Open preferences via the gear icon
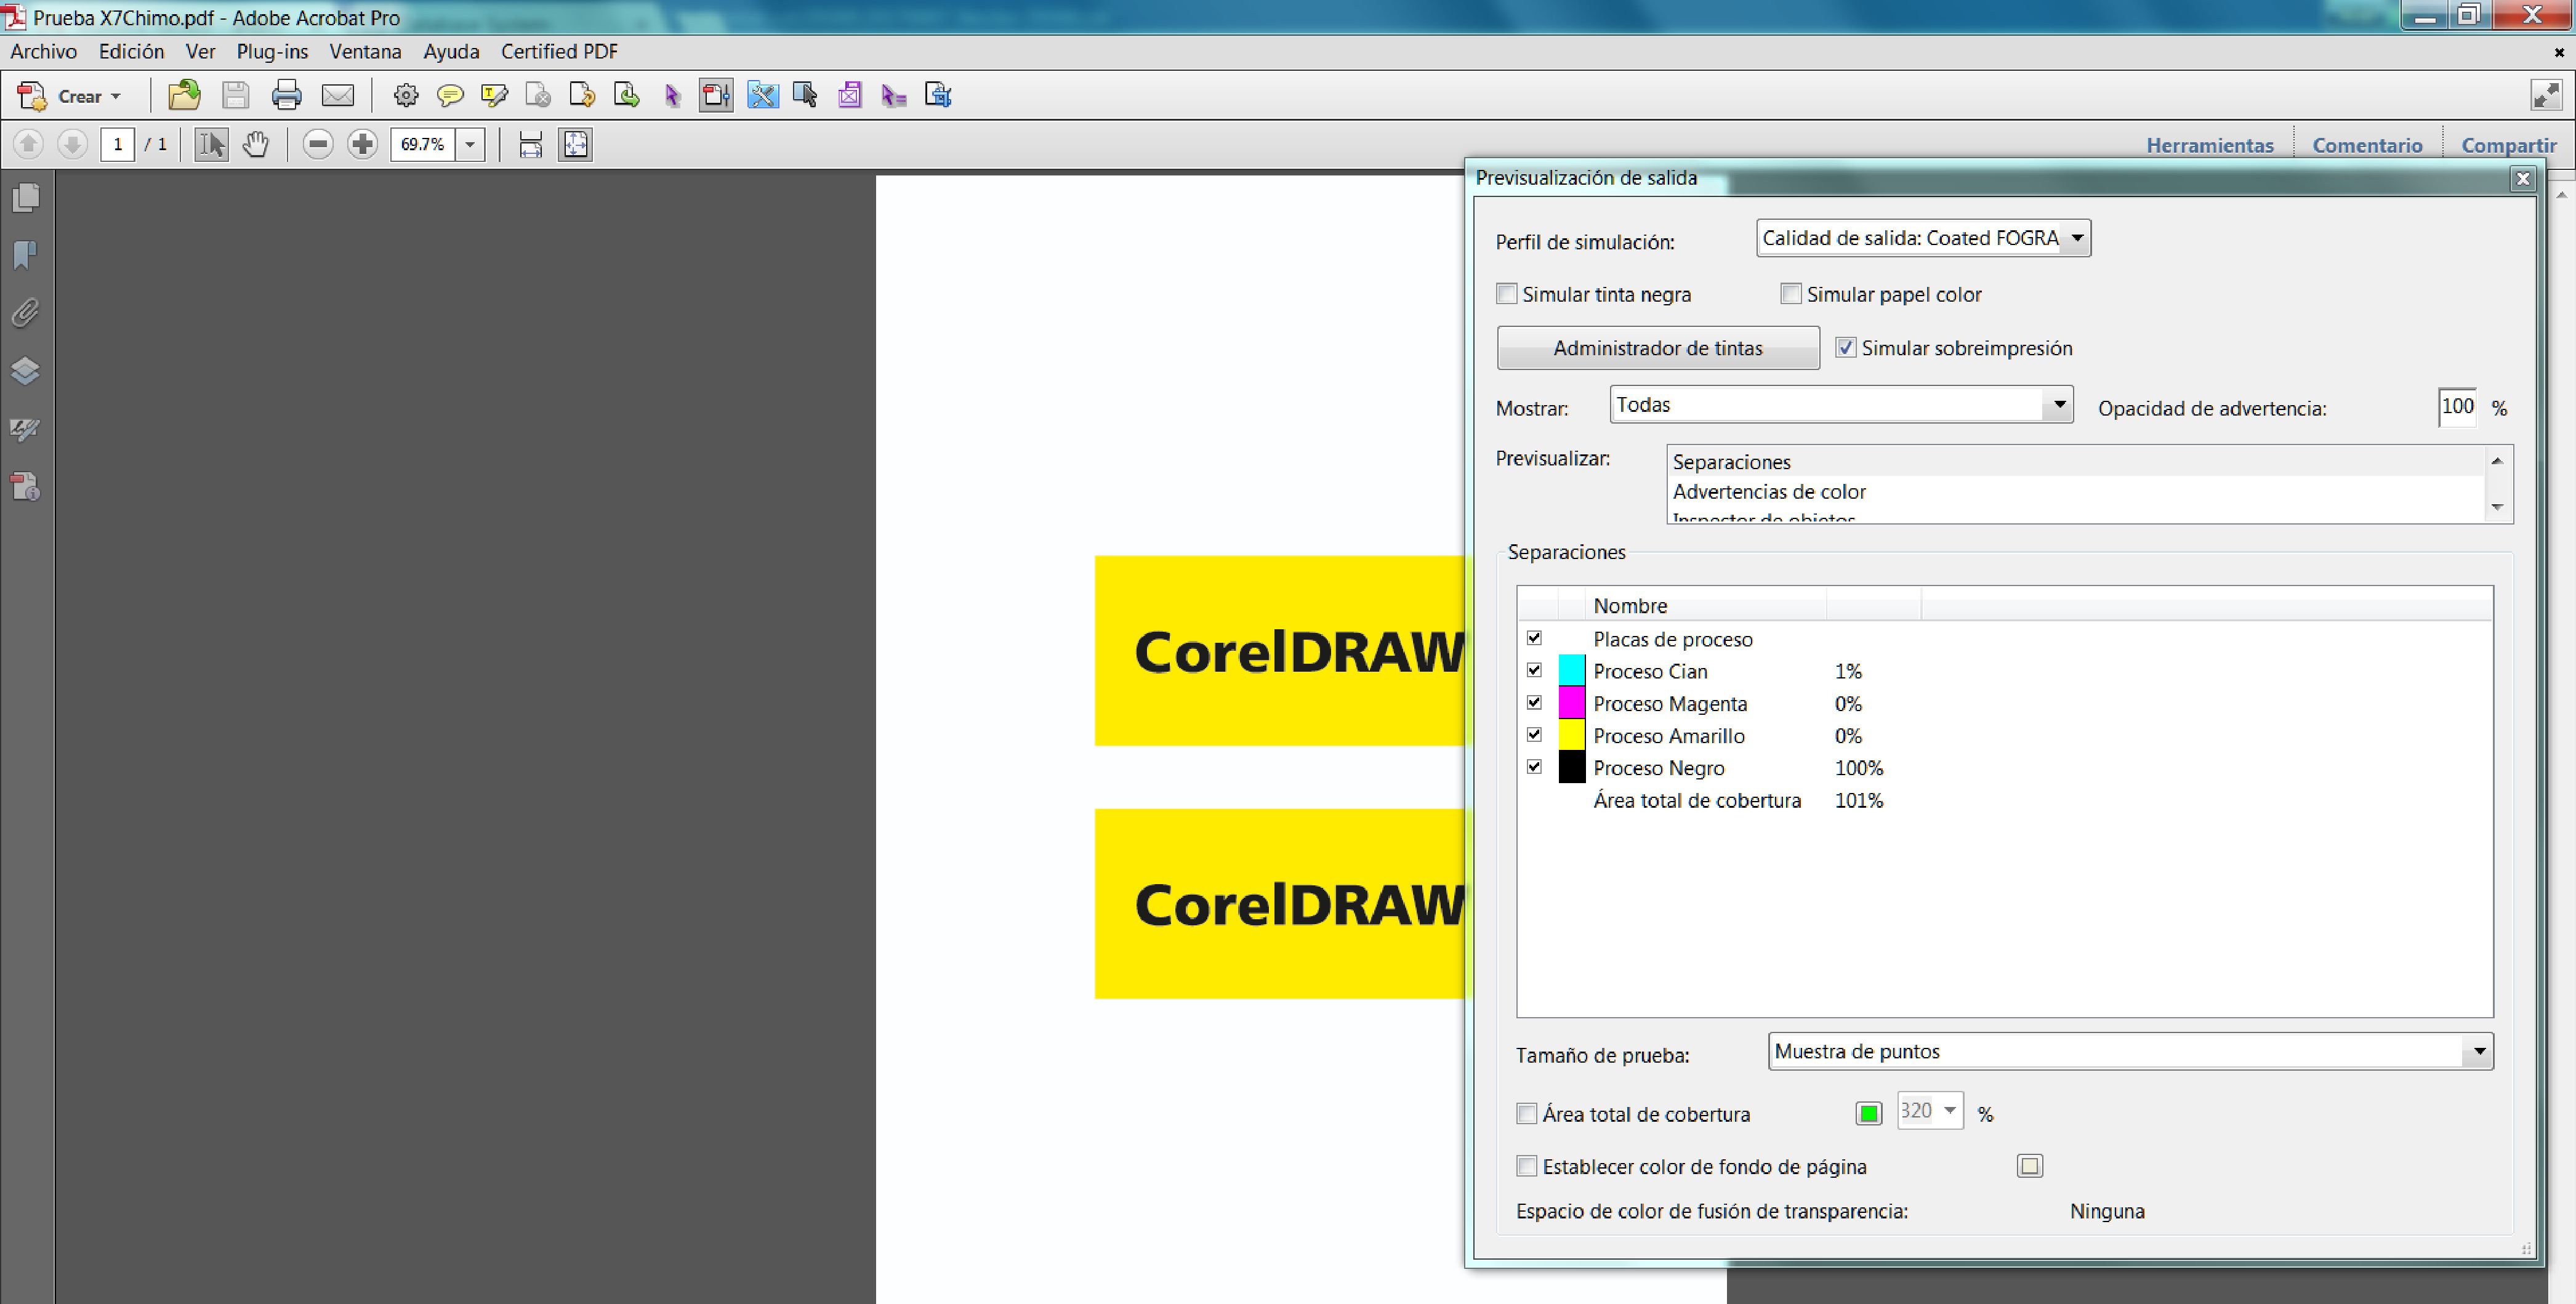Viewport: 2576px width, 1304px height. coord(405,95)
